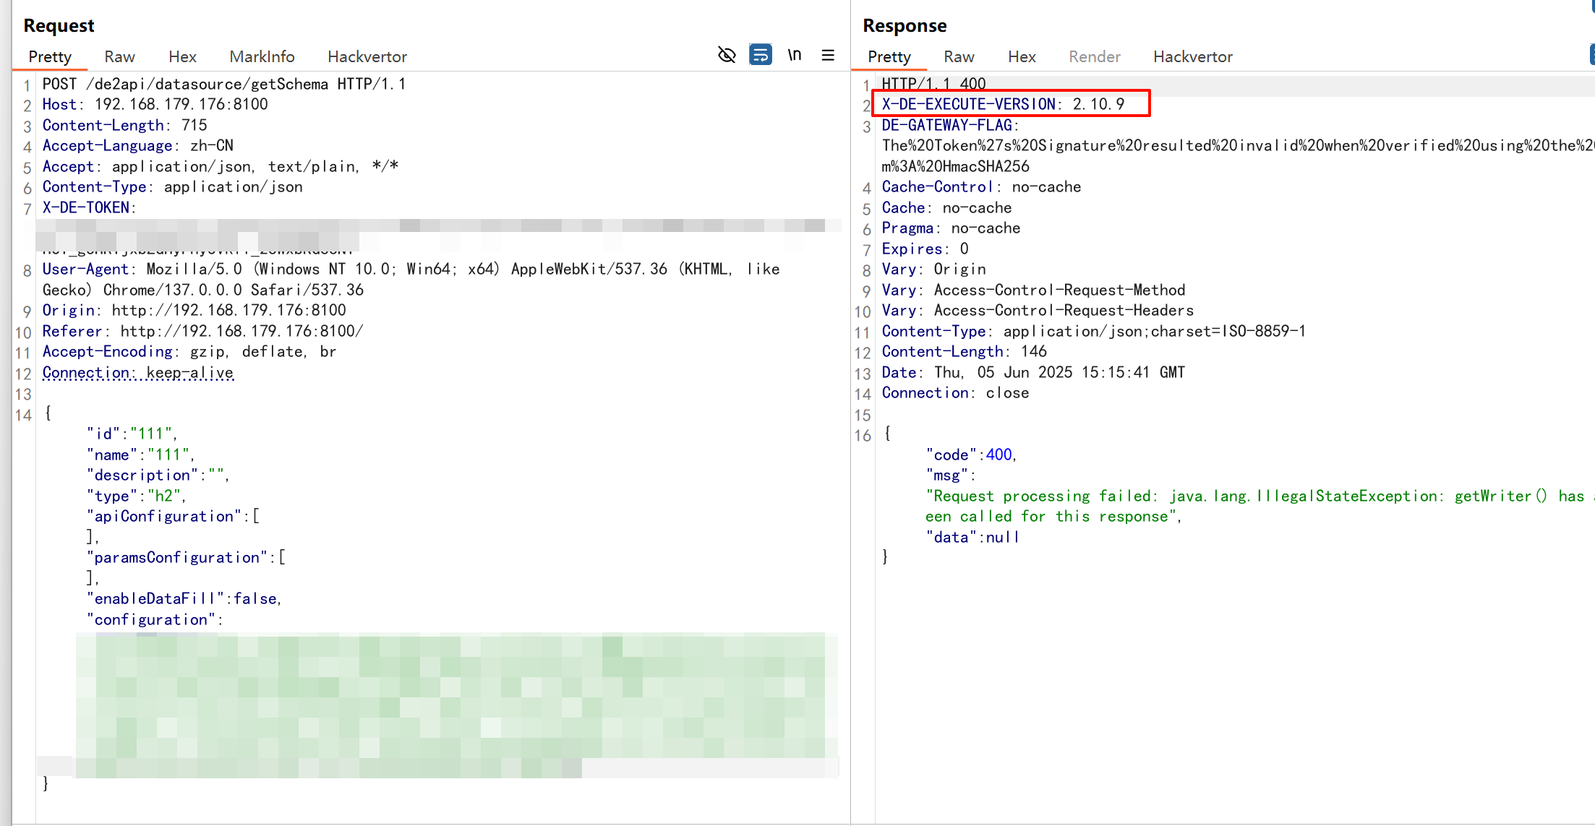Click the X-DE-TOKEN header name
Image resolution: width=1595 pixels, height=826 pixels.
pos(85,207)
